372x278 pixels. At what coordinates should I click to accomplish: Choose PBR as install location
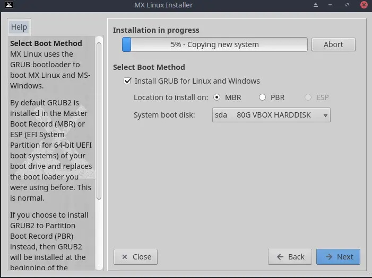[262, 97]
